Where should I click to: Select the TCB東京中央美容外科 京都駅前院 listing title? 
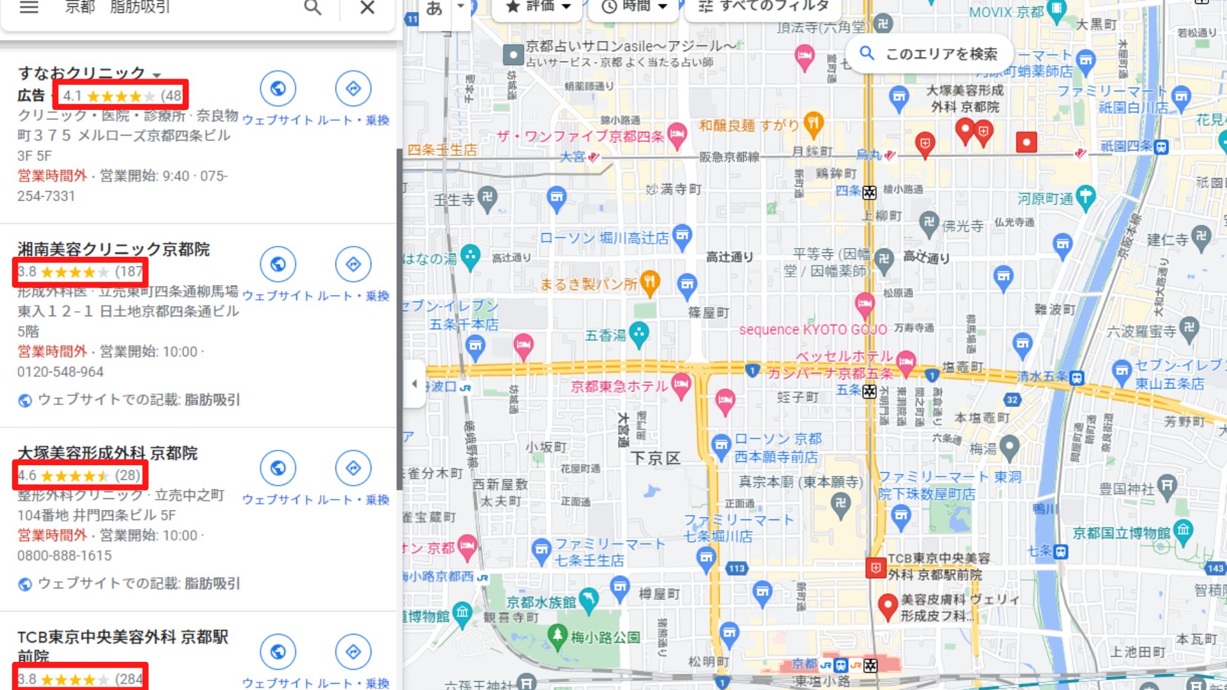pyautogui.click(x=123, y=646)
